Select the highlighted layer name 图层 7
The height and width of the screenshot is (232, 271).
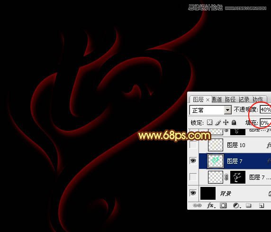[235, 161]
